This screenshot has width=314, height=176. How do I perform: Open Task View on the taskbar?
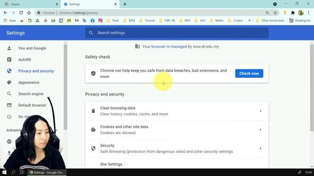(x=22, y=172)
